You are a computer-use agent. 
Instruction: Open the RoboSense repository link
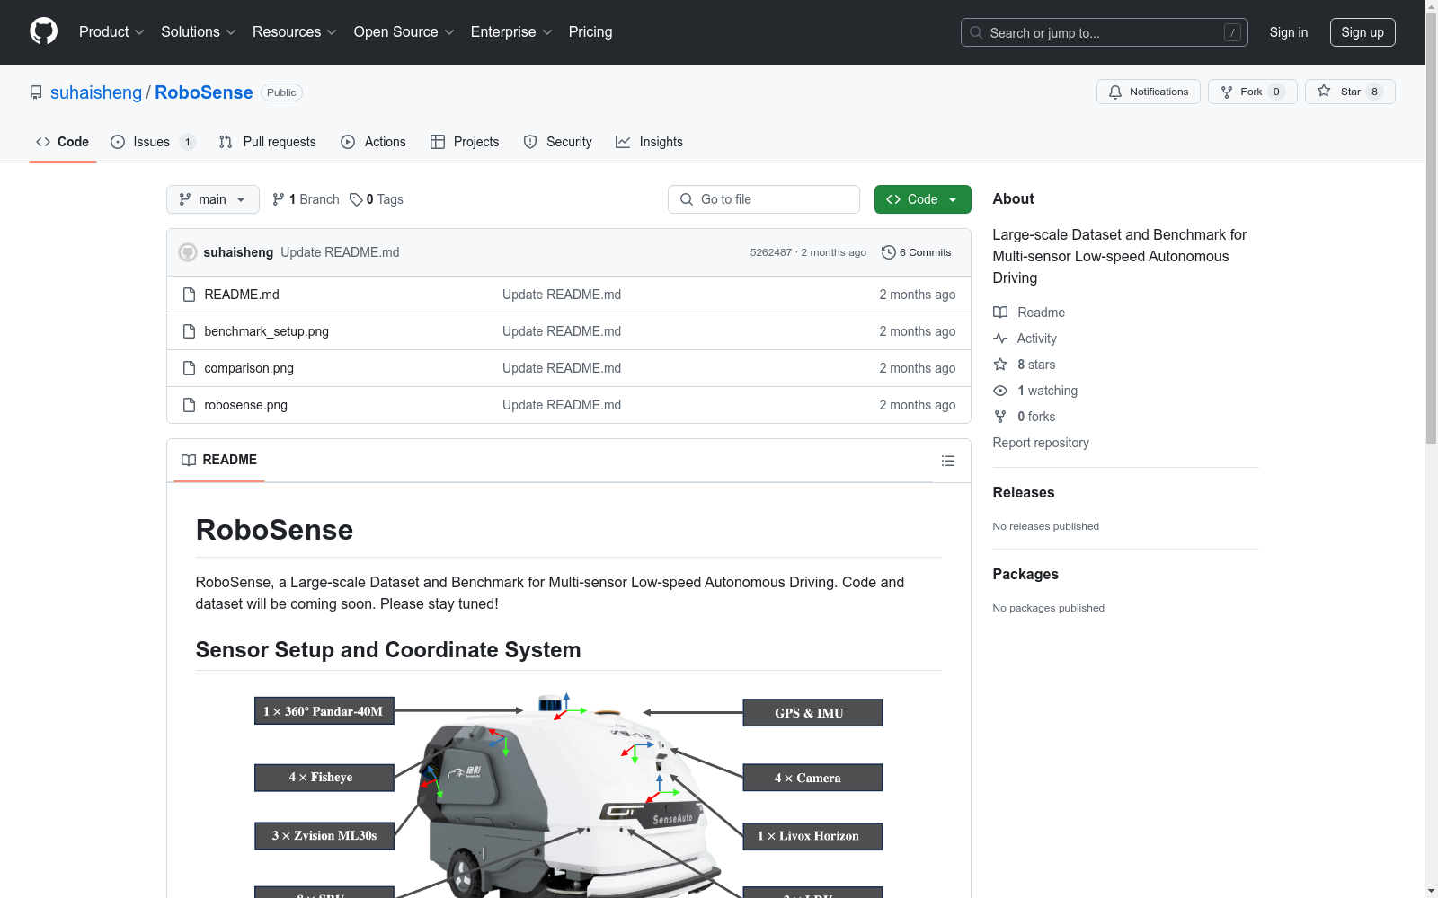[x=204, y=92]
